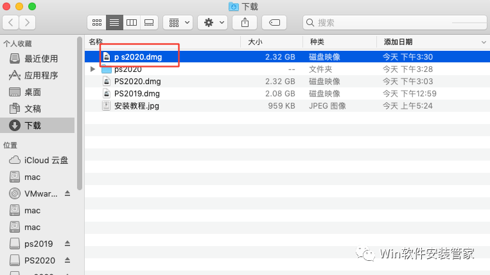Sort by 名称 column header
Image resolution: width=490 pixels, height=275 pixels.
click(x=162, y=42)
